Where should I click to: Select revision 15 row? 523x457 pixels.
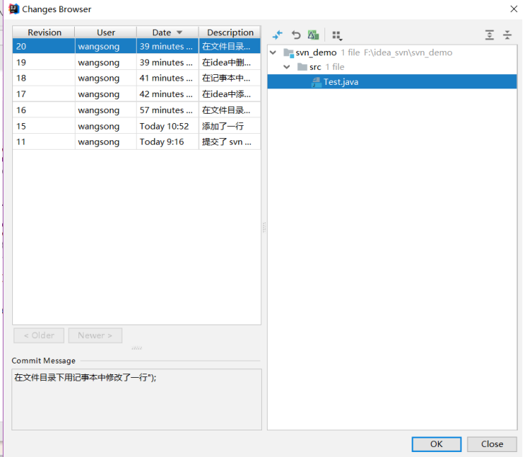(x=137, y=126)
